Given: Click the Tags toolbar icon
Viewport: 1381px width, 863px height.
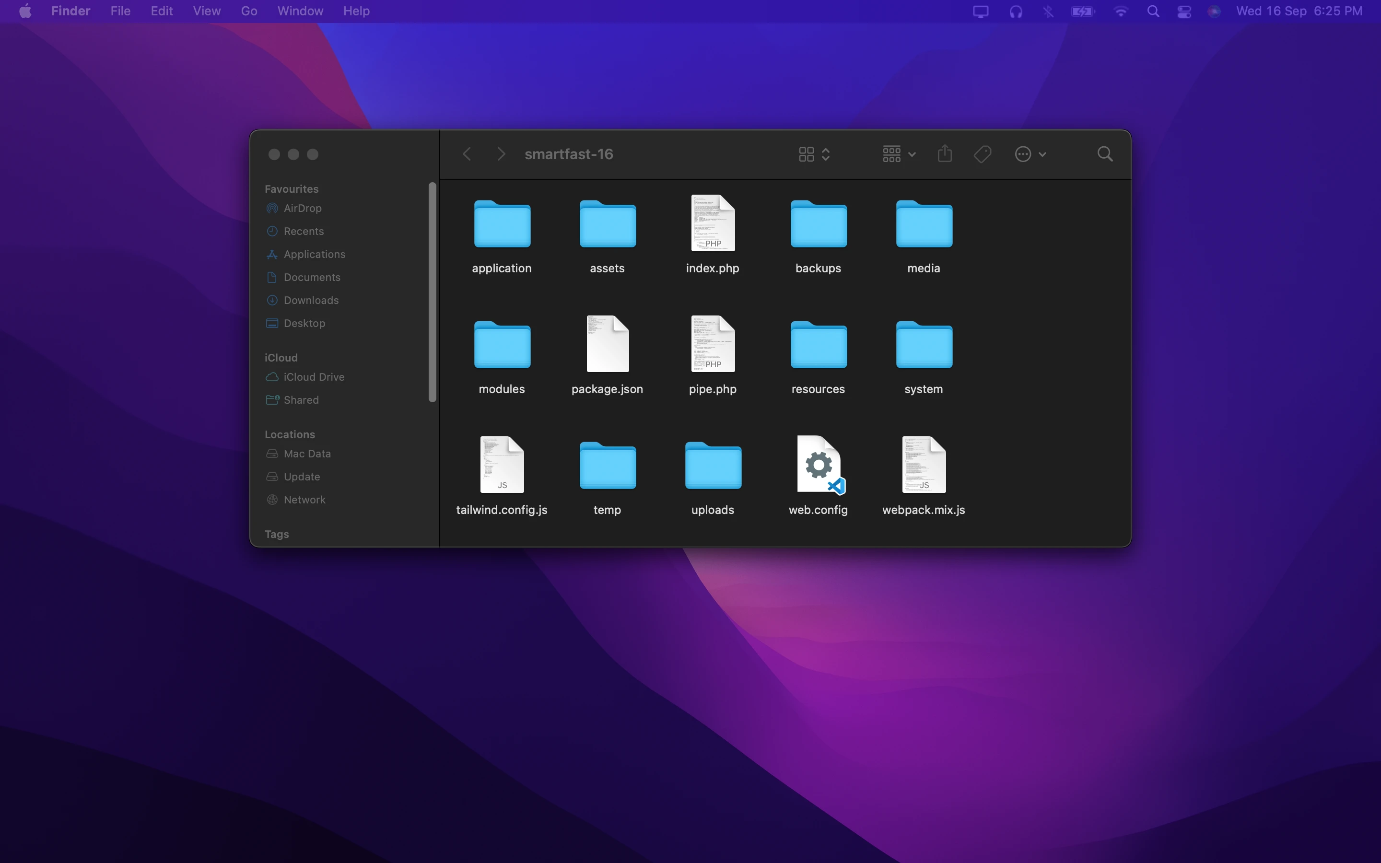Looking at the screenshot, I should [982, 154].
